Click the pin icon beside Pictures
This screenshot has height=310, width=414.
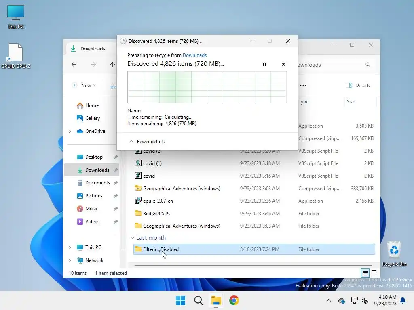[x=116, y=196]
